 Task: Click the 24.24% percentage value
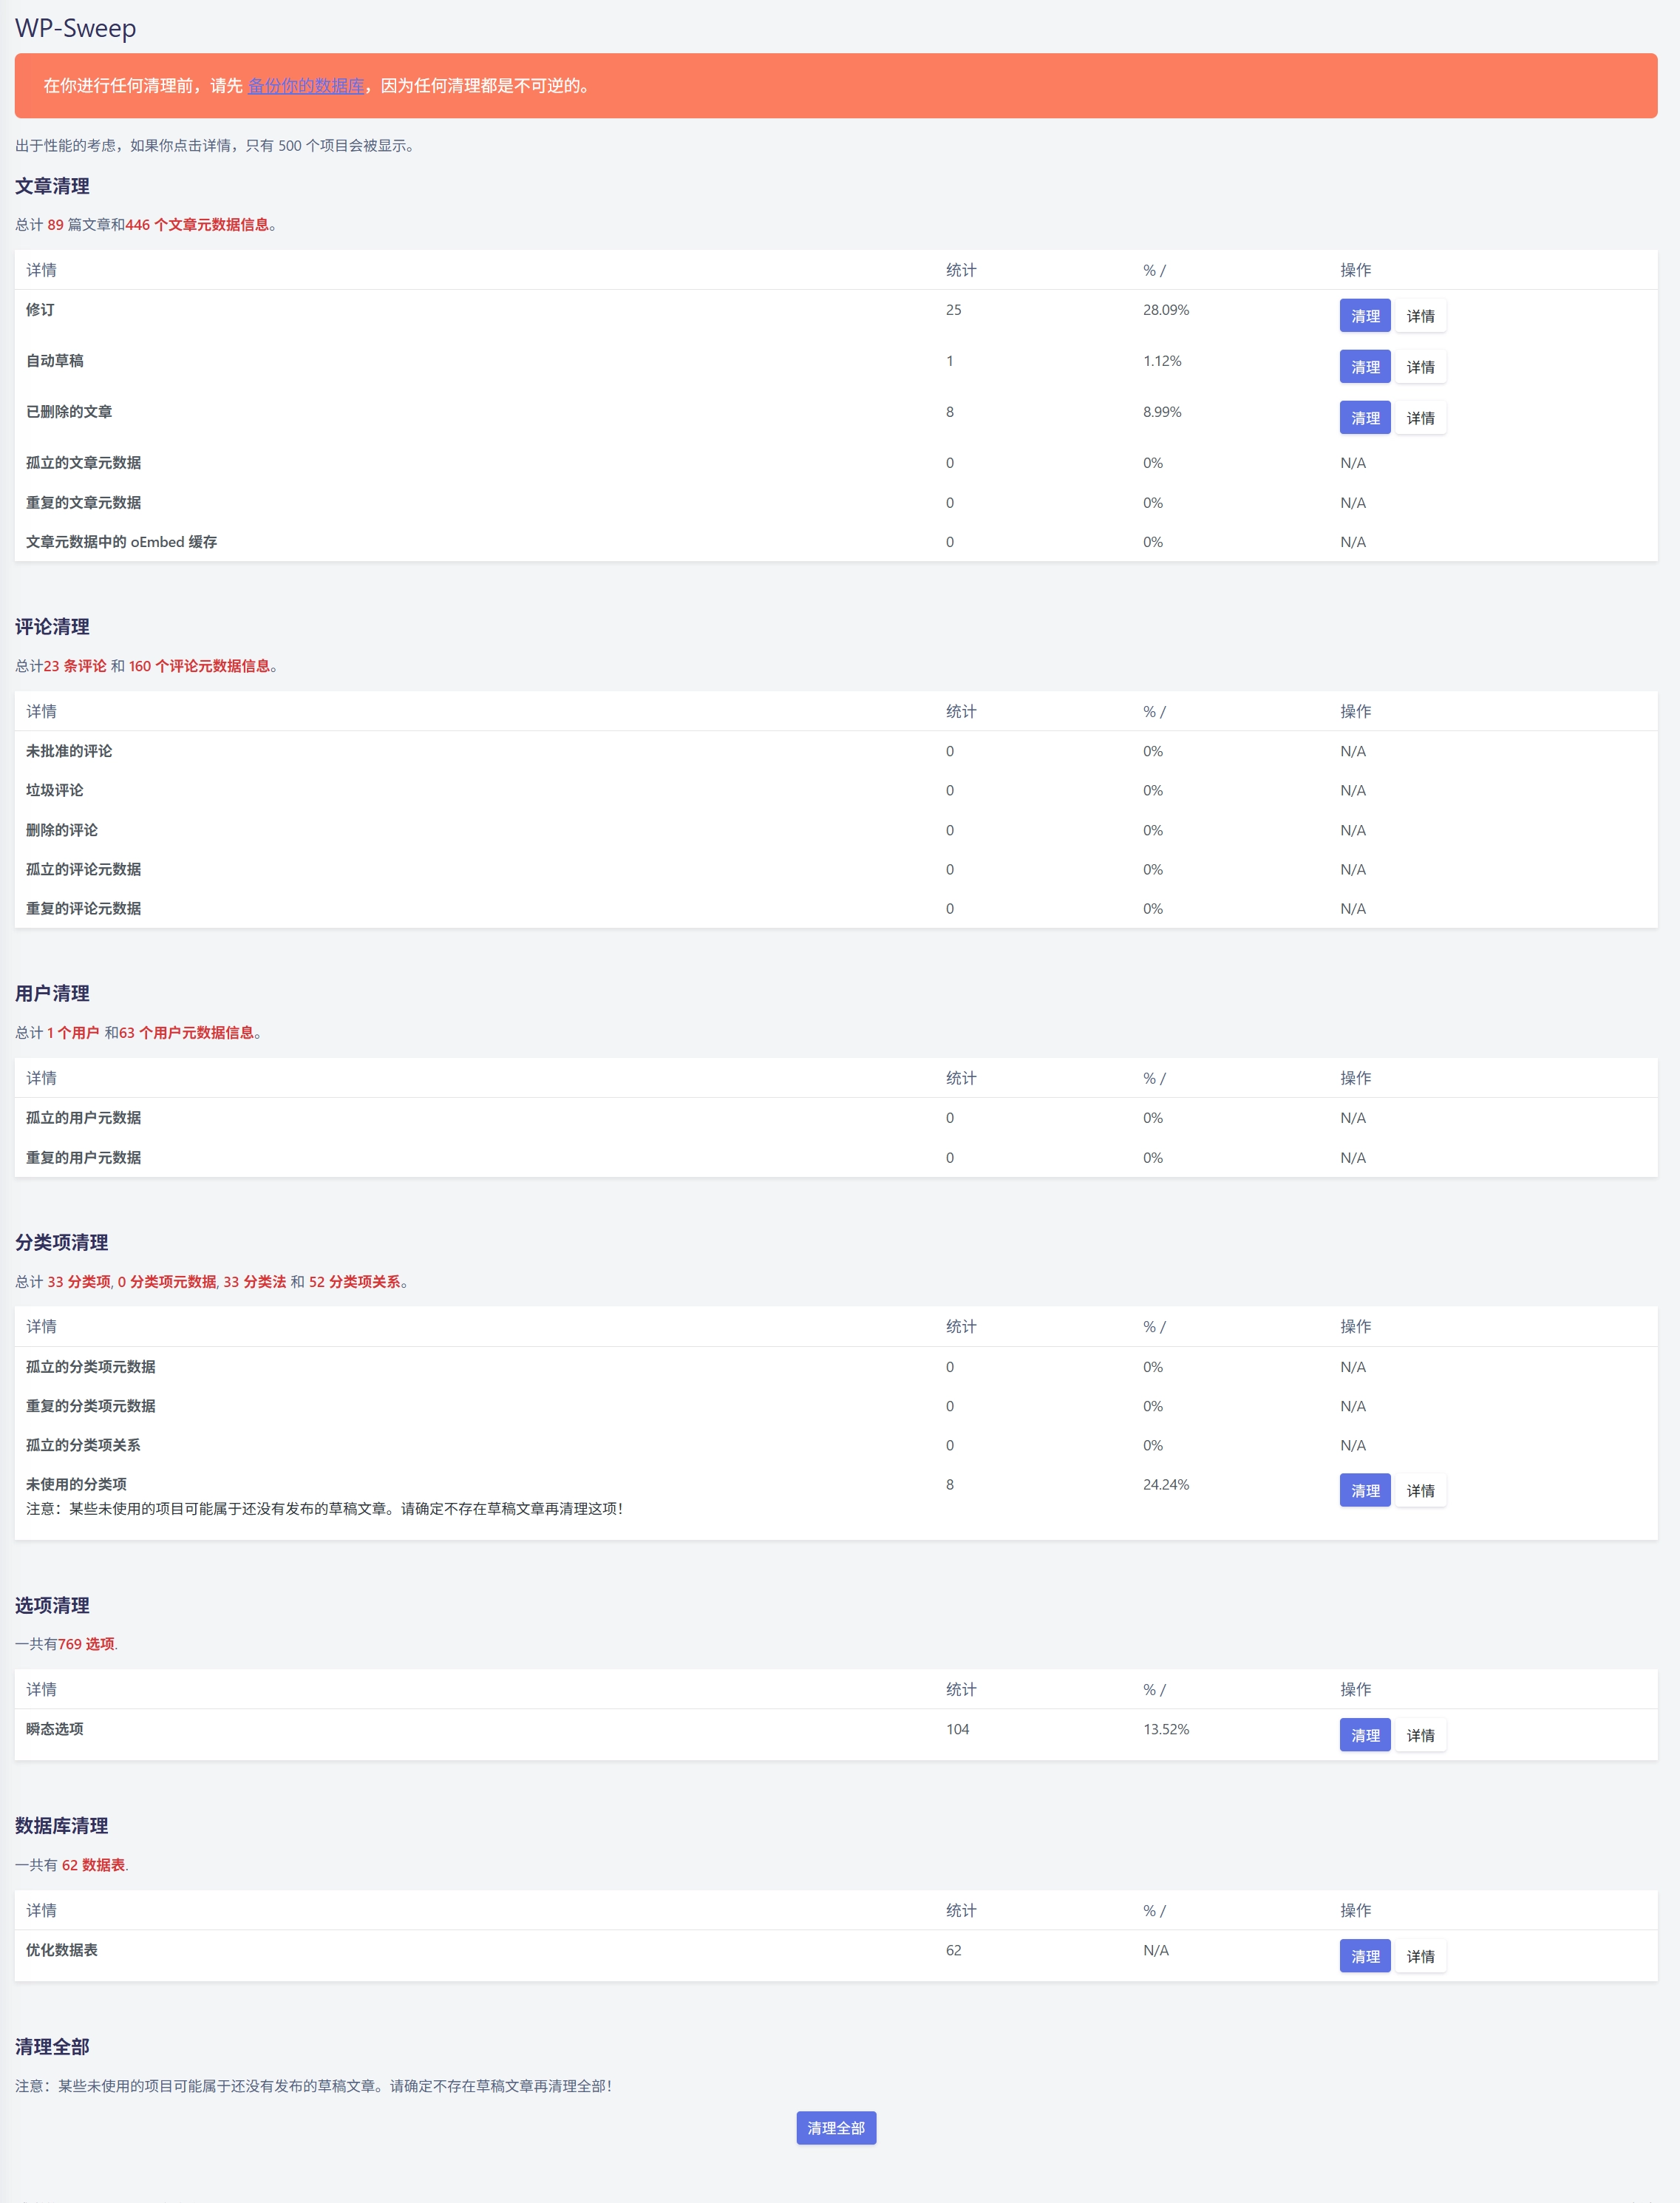point(1166,1484)
